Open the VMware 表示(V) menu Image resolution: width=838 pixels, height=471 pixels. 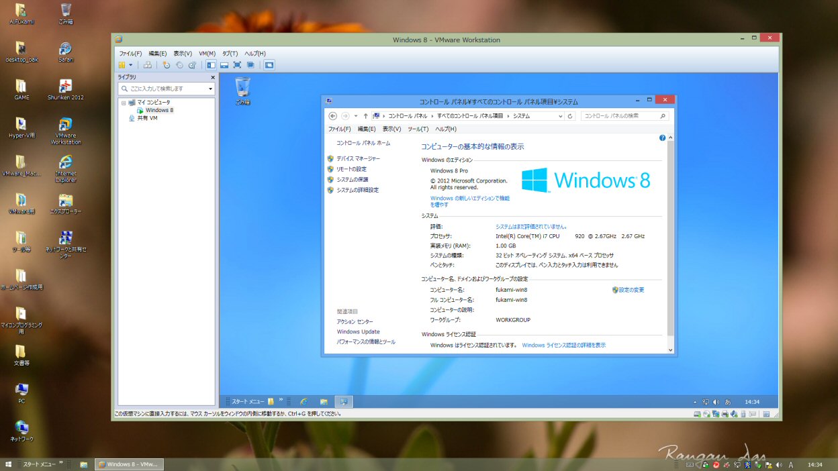183,53
